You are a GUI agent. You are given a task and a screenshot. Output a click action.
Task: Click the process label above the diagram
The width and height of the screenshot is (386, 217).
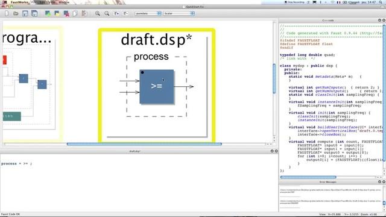[x=151, y=57]
